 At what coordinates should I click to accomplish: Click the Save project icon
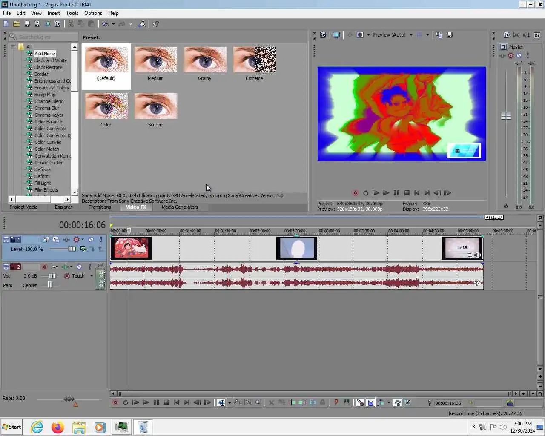[26, 24]
